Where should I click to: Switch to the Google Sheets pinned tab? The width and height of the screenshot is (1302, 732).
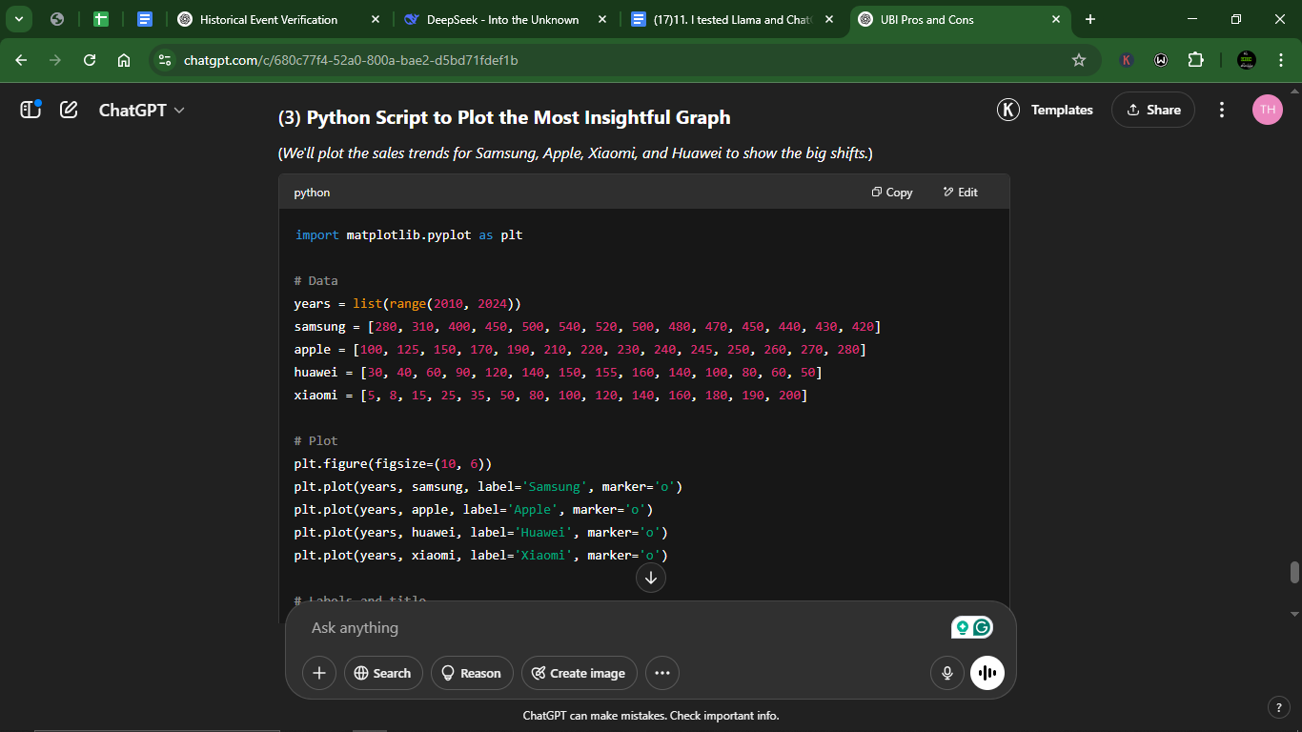(101, 19)
